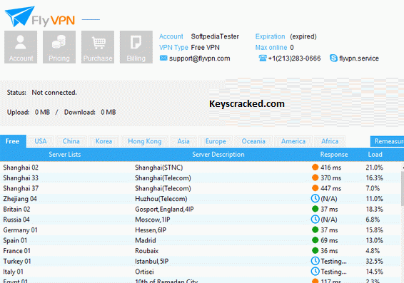This screenshot has height=283, width=404.
Task: Click the orange status dot for Shanghai 33
Action: [x=315, y=177]
